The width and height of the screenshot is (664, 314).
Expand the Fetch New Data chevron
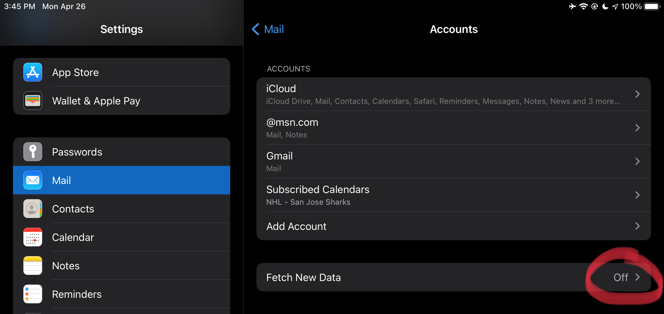click(x=637, y=277)
